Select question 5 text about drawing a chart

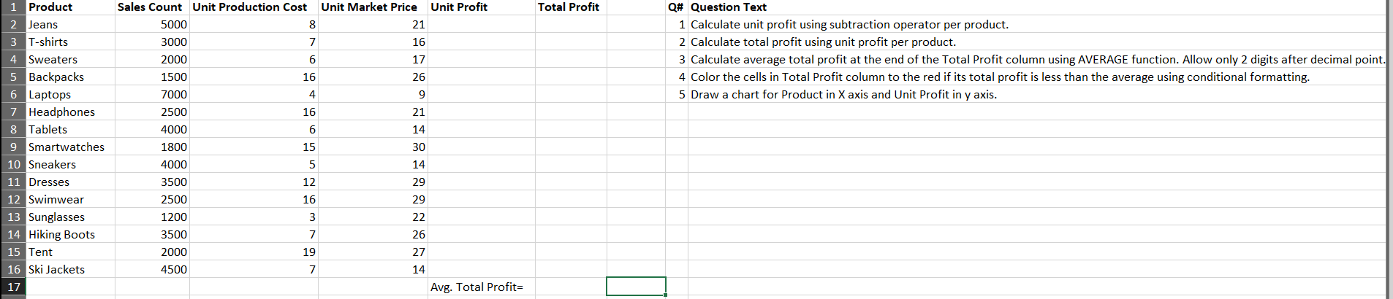coord(843,94)
